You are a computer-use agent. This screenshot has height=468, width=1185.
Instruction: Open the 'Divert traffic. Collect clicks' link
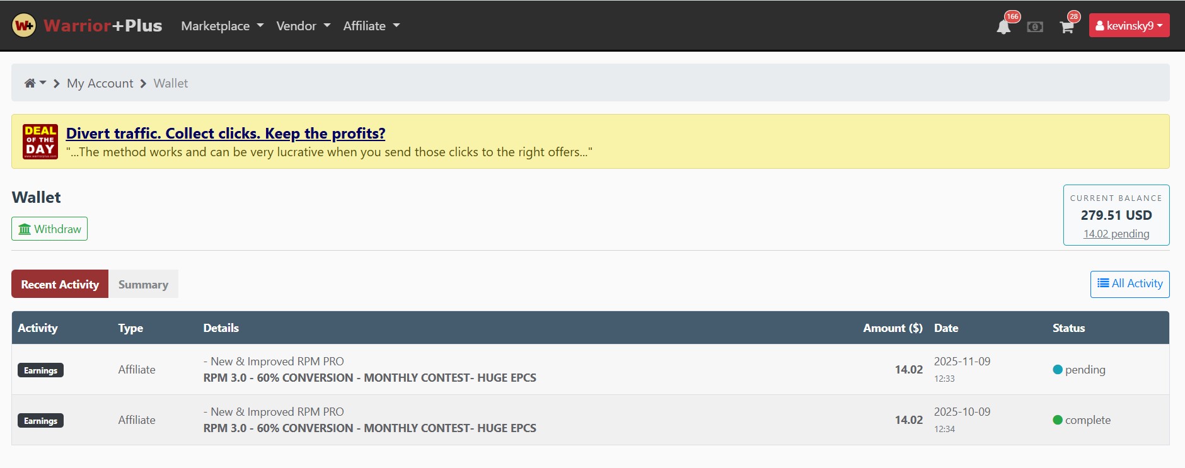point(225,134)
